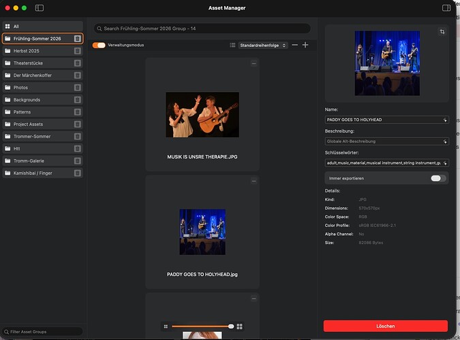
Task: Click the thumbnail size slider
Action: (x=202, y=326)
